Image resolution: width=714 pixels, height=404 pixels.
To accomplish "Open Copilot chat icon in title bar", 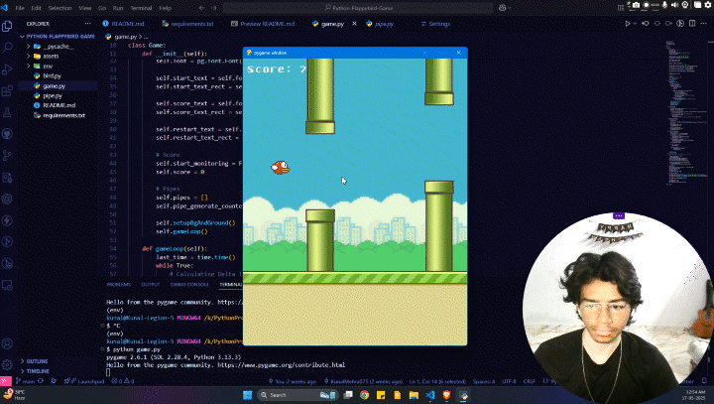I will (x=502, y=8).
